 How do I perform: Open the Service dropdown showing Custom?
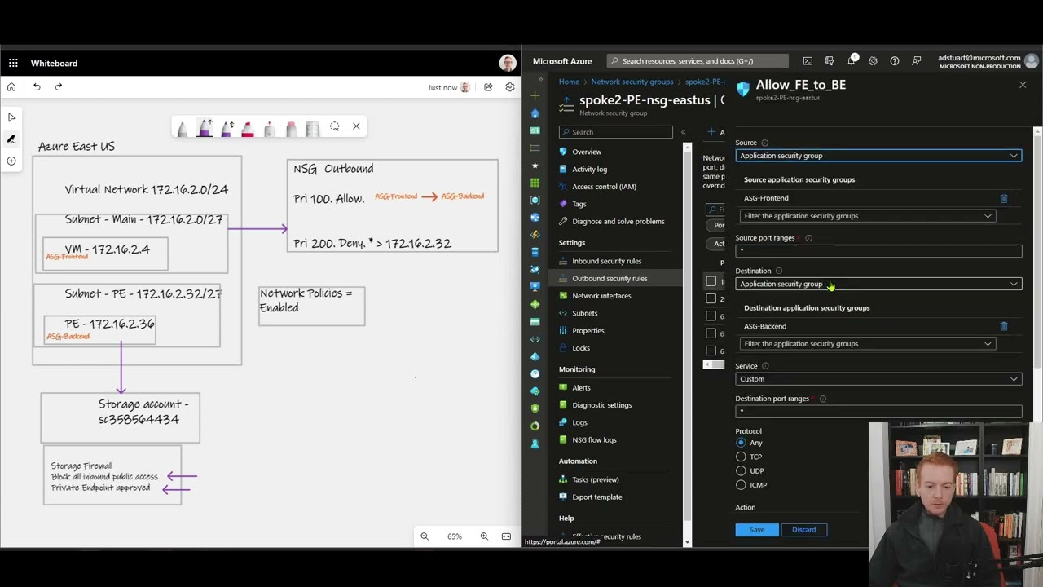[878, 379]
